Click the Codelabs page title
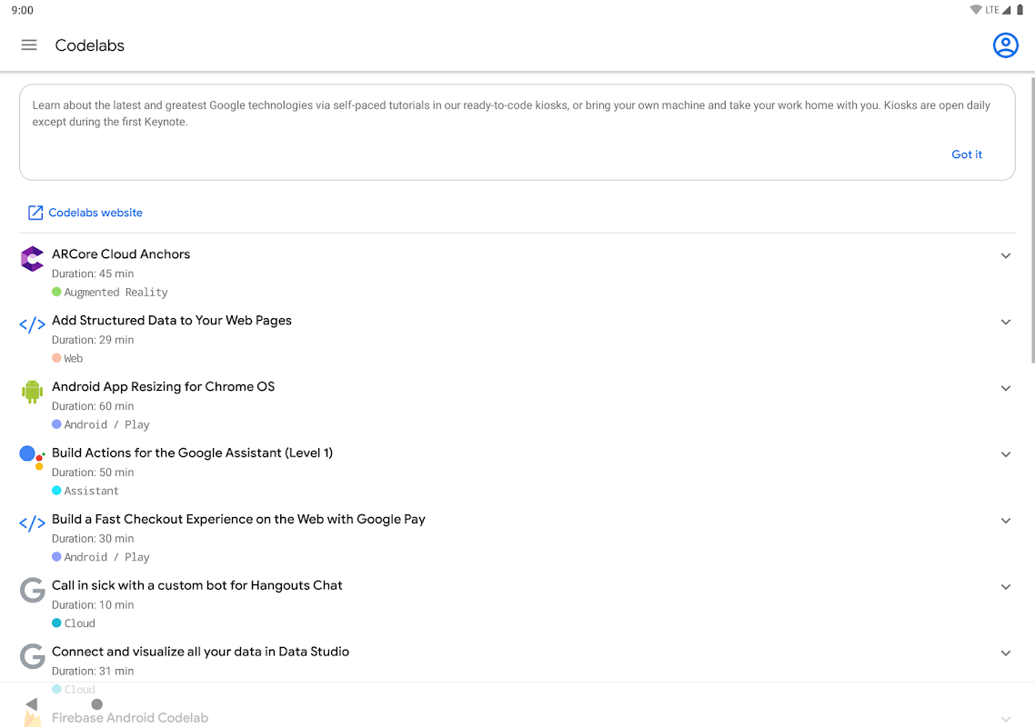1035x727 pixels. (89, 45)
